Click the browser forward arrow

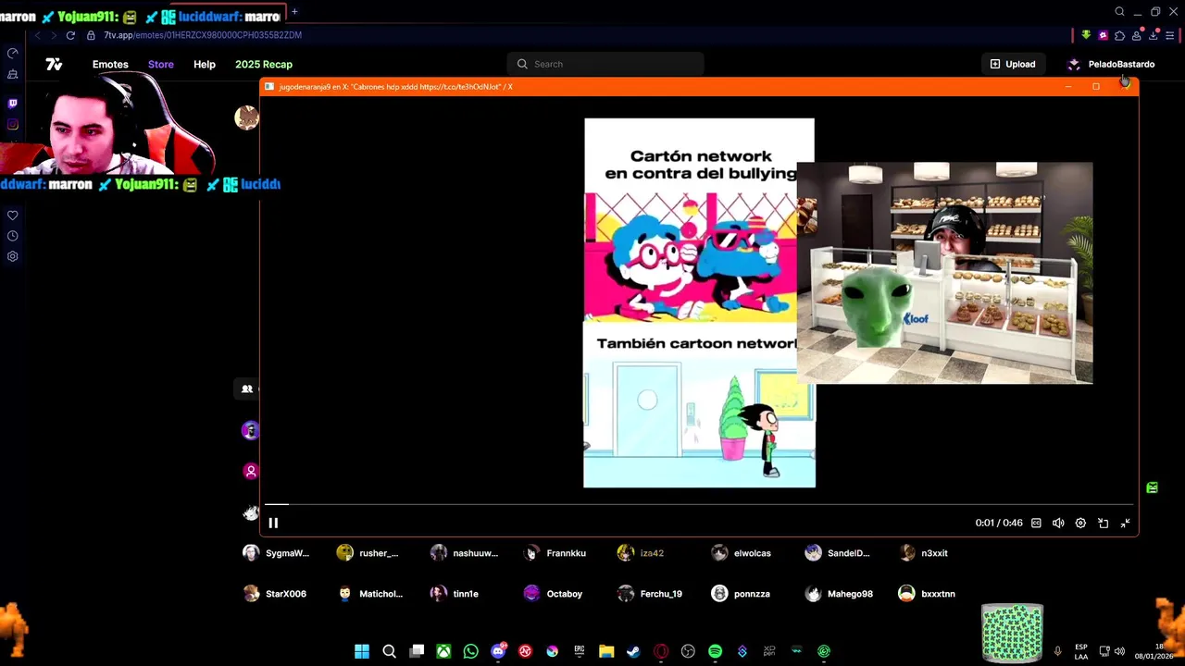54,35
